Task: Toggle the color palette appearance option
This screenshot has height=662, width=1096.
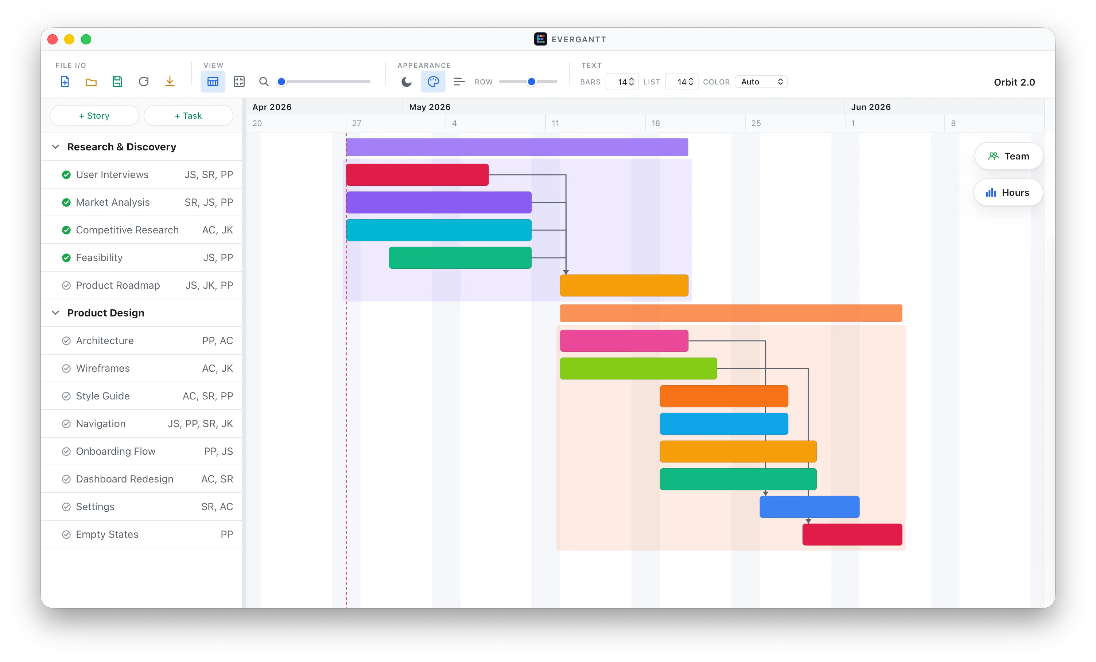Action: pos(433,82)
